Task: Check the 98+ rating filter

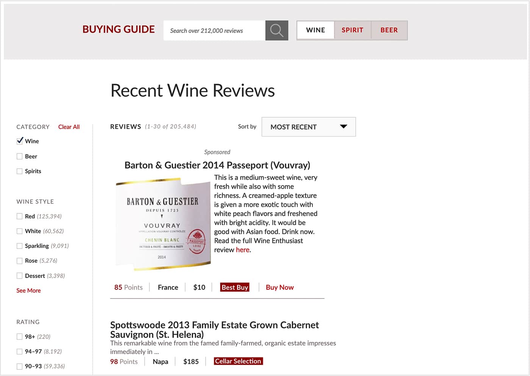Action: pyautogui.click(x=20, y=337)
